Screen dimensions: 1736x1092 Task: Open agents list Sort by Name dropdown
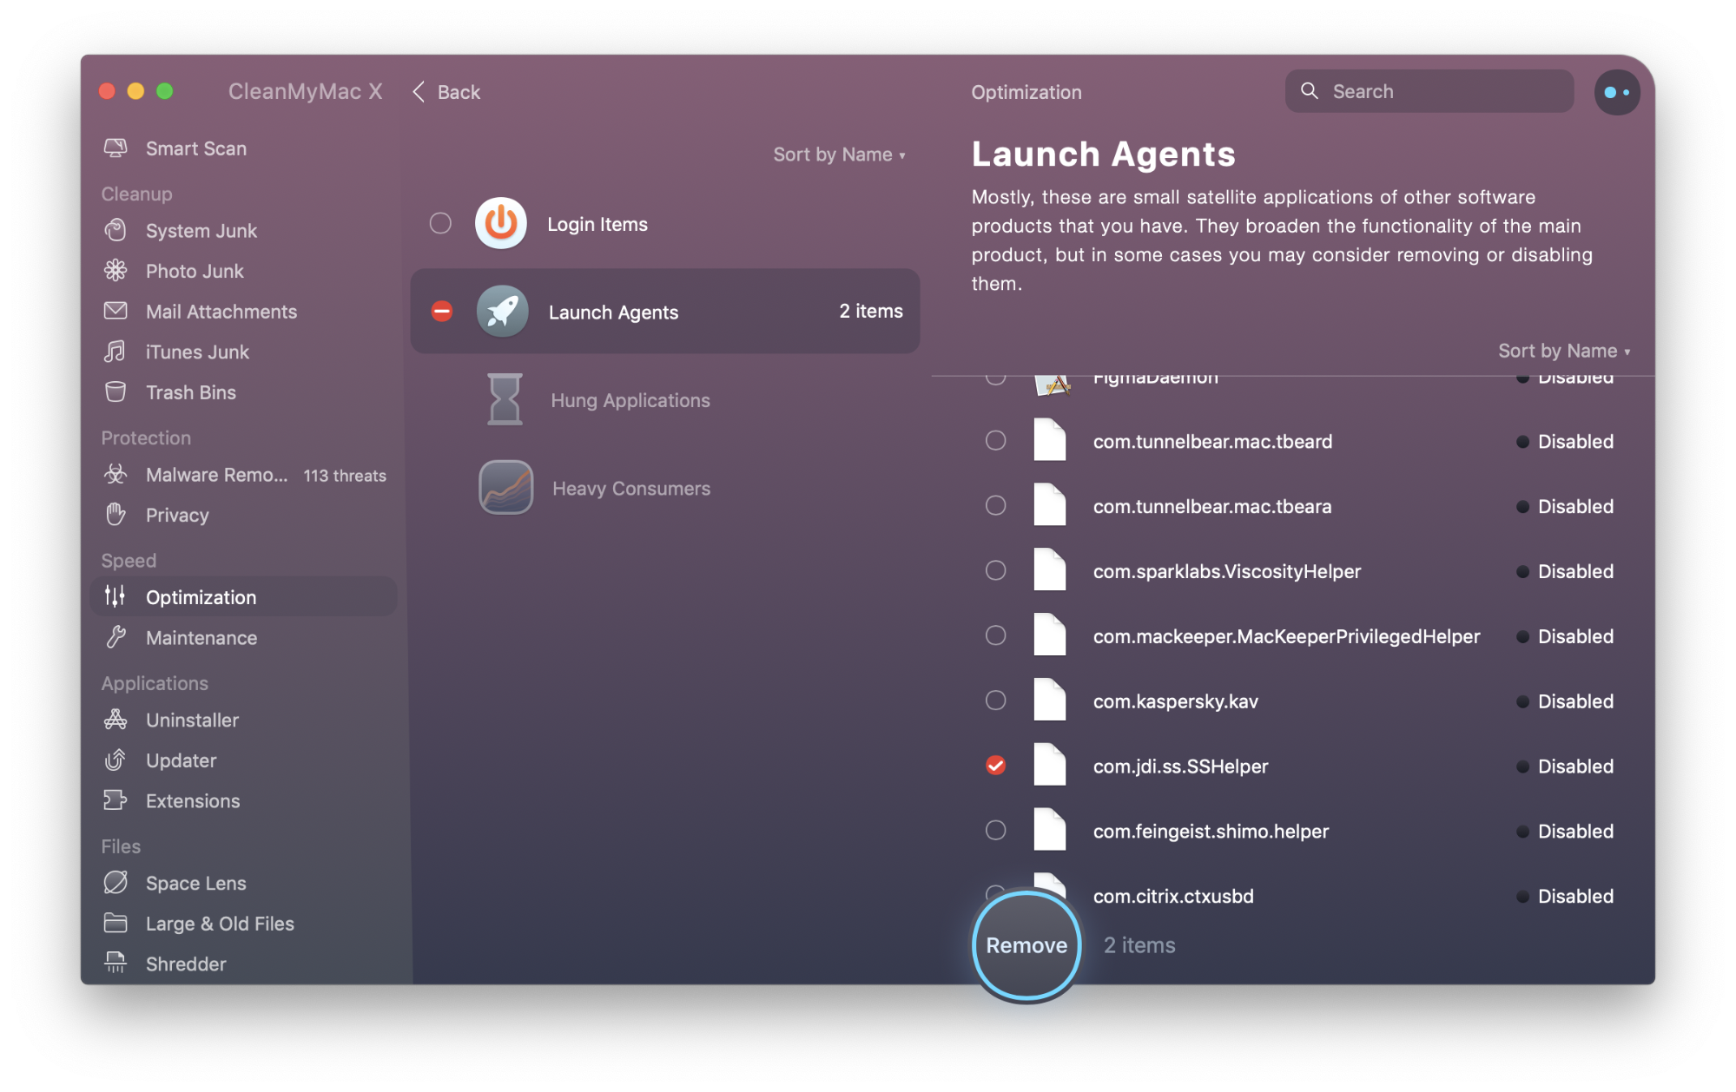click(1564, 351)
